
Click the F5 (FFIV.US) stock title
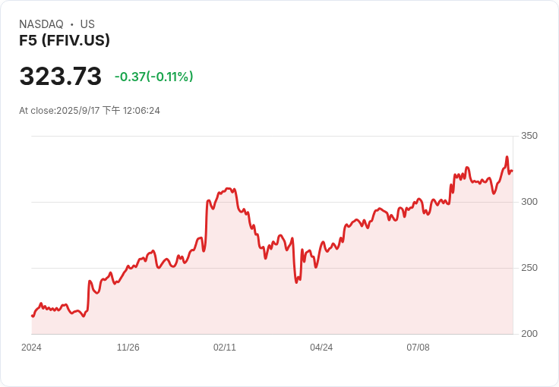tap(65, 40)
